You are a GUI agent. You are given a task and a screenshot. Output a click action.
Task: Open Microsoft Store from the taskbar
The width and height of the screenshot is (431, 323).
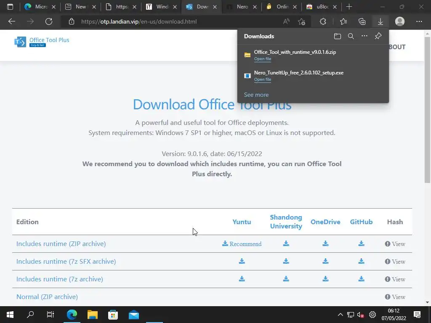click(113, 315)
